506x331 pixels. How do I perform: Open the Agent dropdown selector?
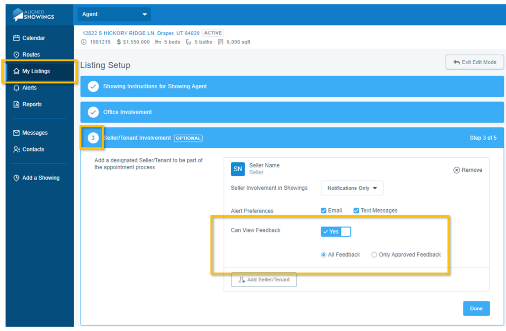click(x=114, y=14)
